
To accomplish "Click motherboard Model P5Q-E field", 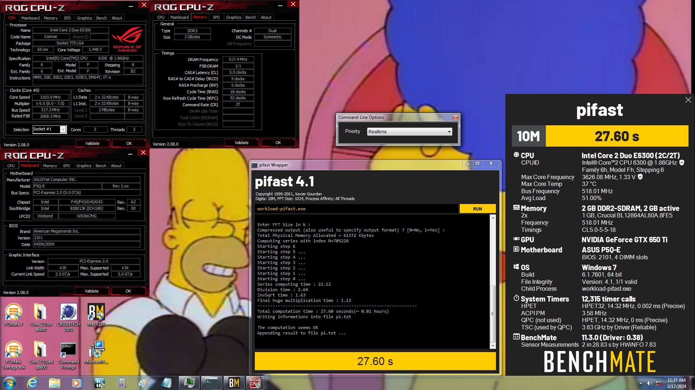I will 67,186.
